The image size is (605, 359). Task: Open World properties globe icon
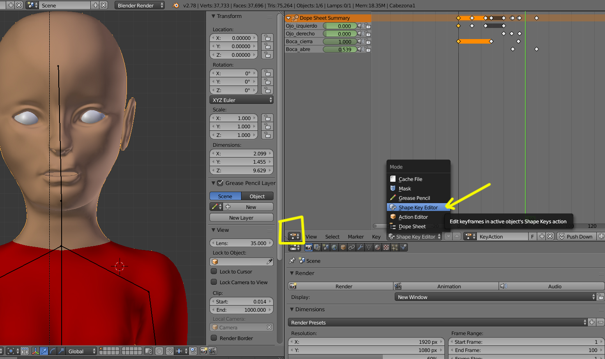point(334,247)
